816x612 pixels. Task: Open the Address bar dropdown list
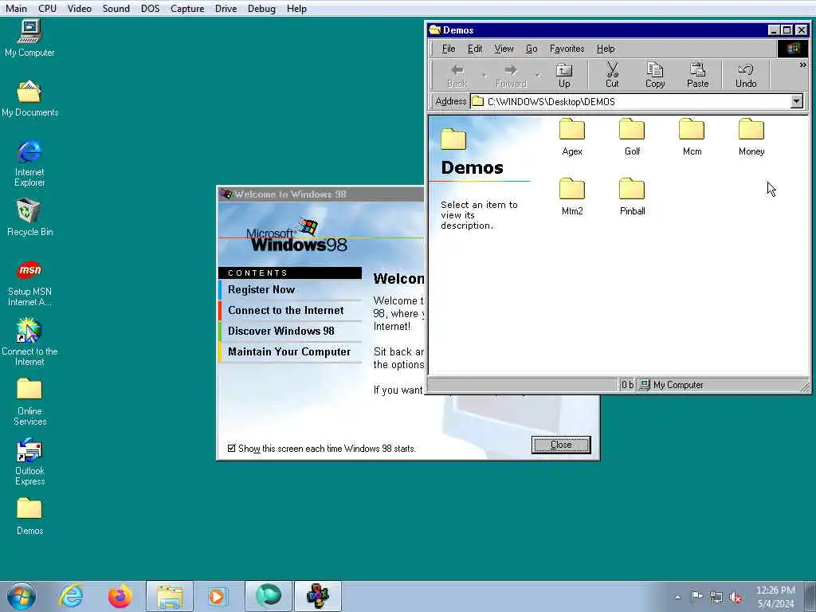point(796,101)
